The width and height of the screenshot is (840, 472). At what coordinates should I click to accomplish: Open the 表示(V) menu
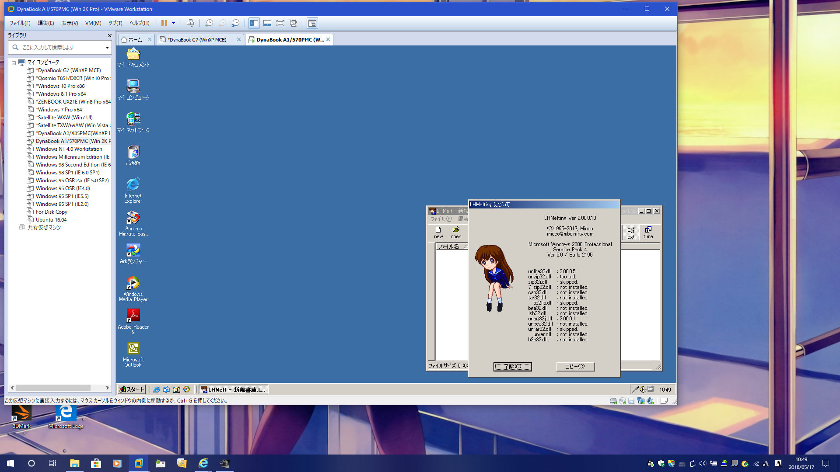pyautogui.click(x=70, y=23)
